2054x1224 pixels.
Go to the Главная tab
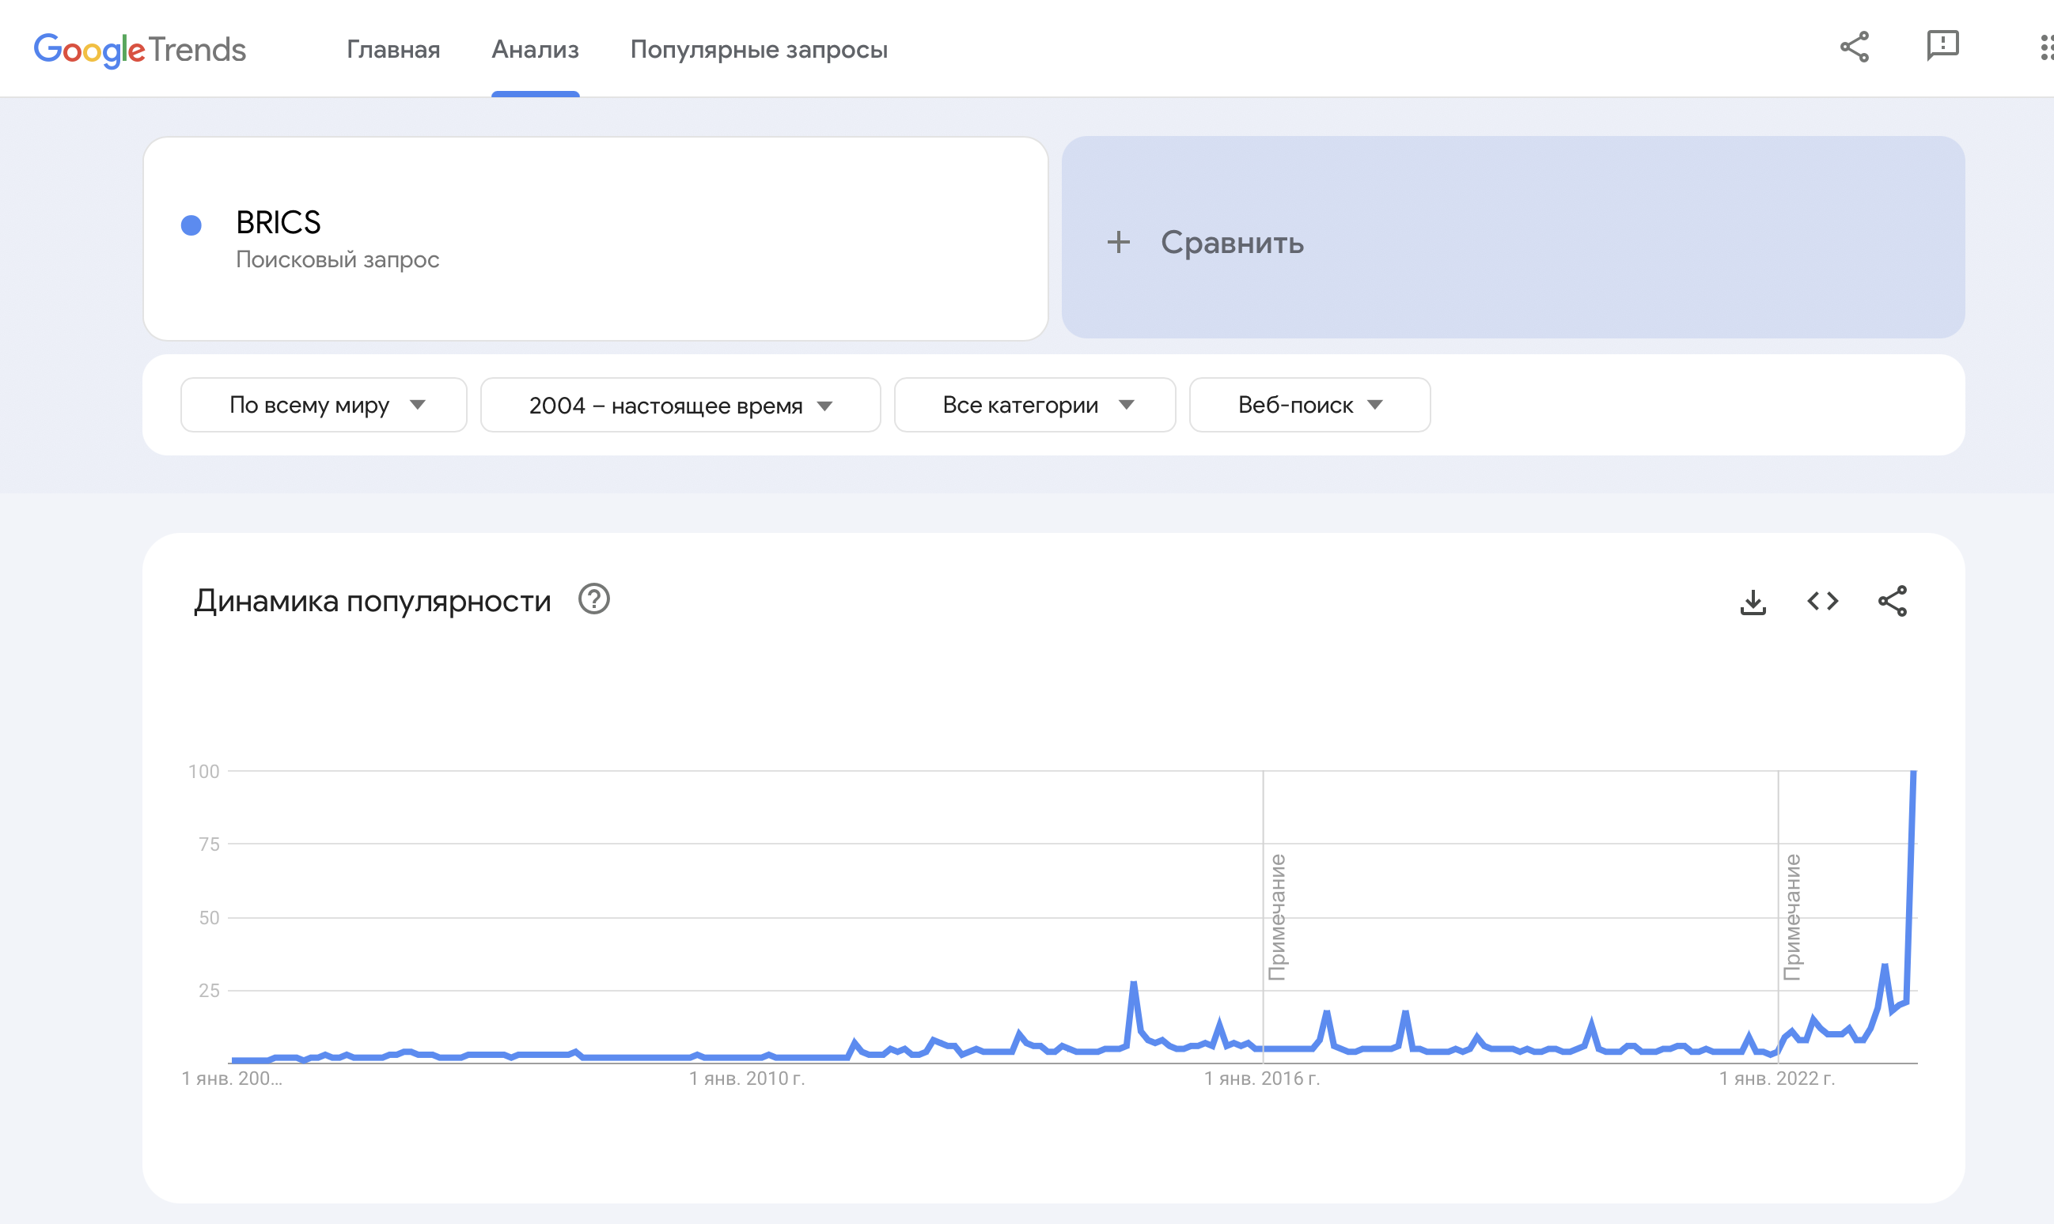tap(392, 50)
